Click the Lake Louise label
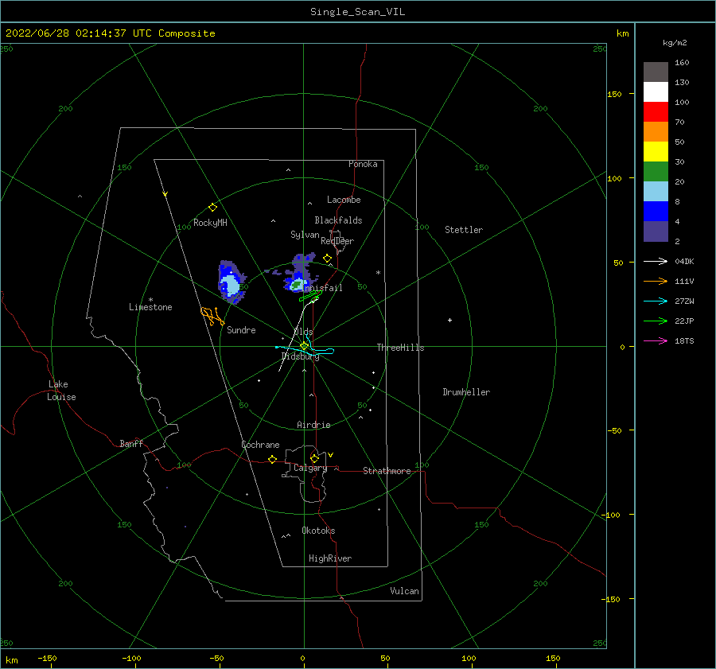716x669 pixels. point(61,391)
